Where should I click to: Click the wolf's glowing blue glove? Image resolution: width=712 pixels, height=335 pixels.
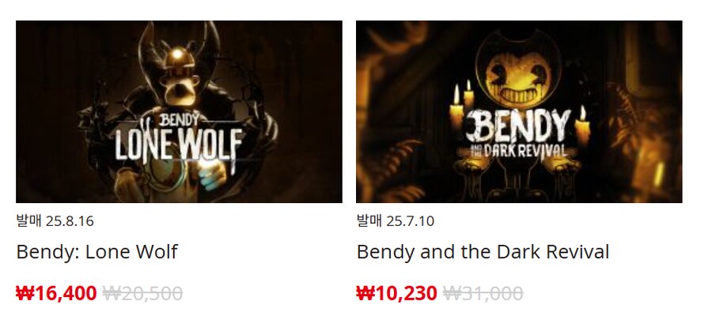point(213,176)
